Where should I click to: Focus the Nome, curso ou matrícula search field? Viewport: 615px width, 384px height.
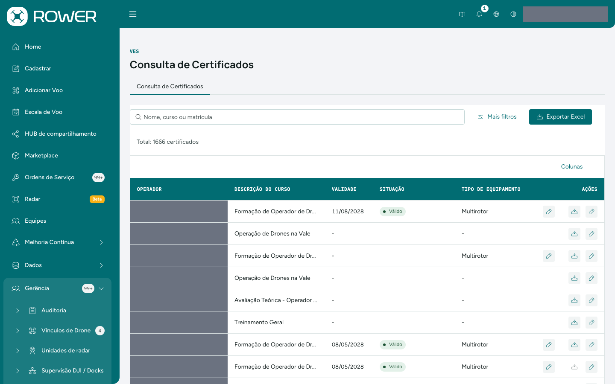pyautogui.click(x=297, y=117)
